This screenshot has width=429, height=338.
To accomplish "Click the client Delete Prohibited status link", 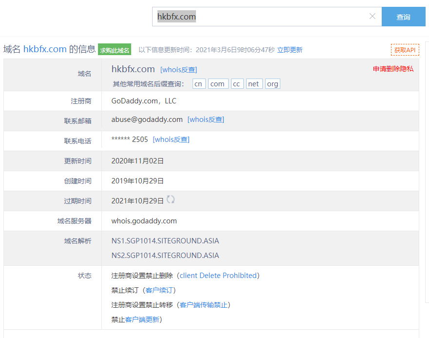I will point(218,276).
